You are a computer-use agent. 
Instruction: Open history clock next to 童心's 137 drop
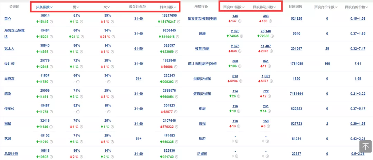[240, 21]
